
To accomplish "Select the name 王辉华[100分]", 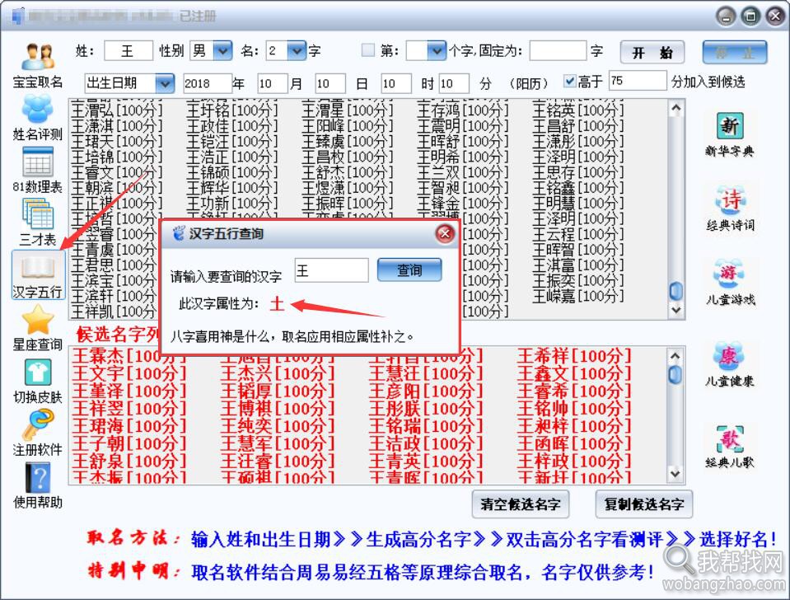I will (x=231, y=188).
